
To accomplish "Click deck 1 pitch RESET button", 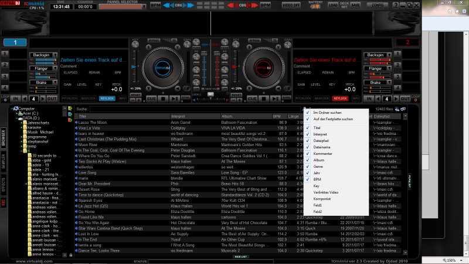I will [135, 95].
